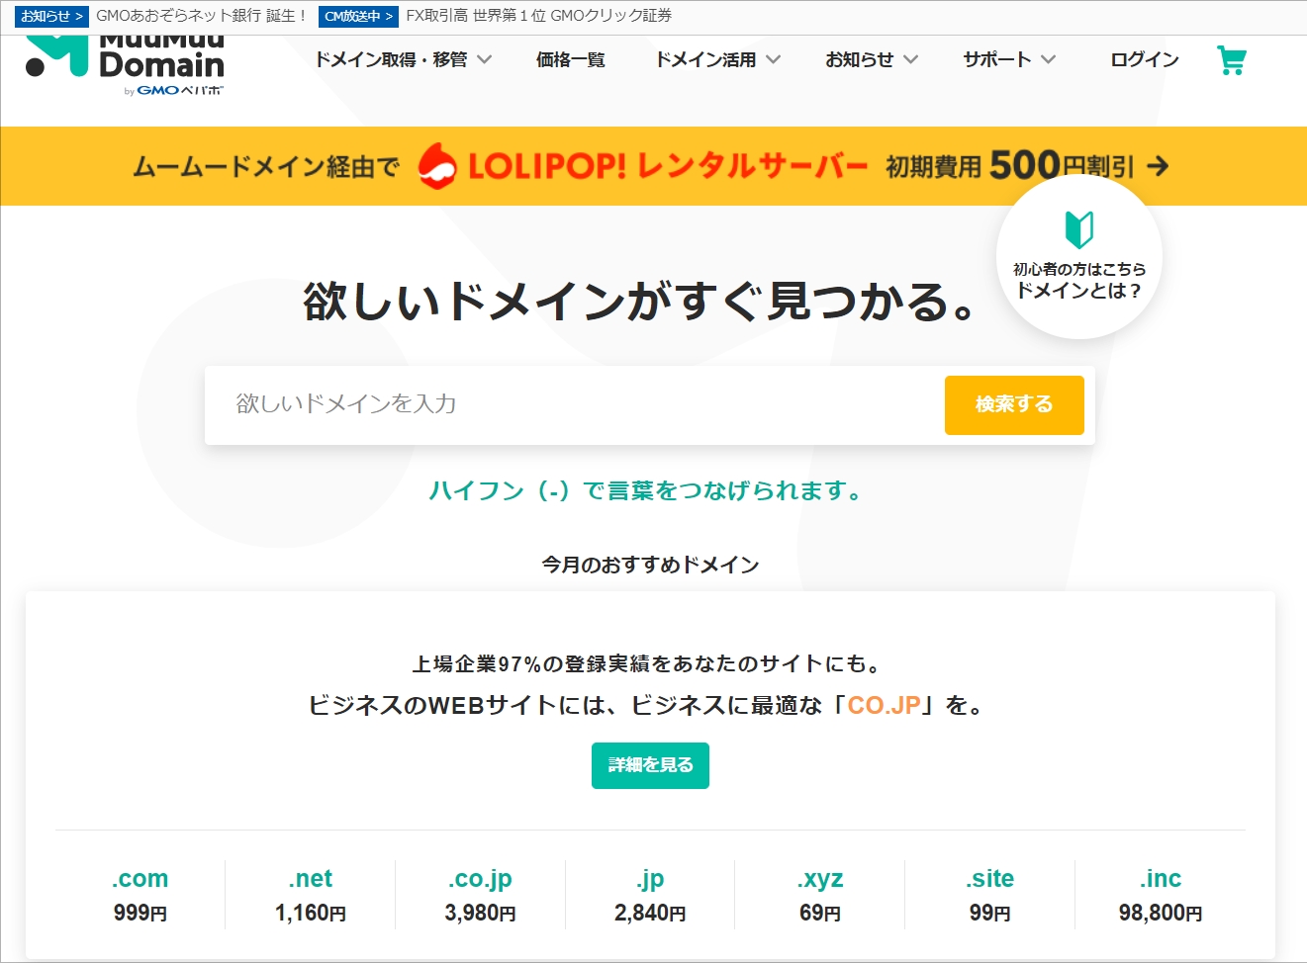This screenshot has height=963, width=1307.
Task: Click the blue お知らせ > tag in the top bar
Action: tap(51, 16)
